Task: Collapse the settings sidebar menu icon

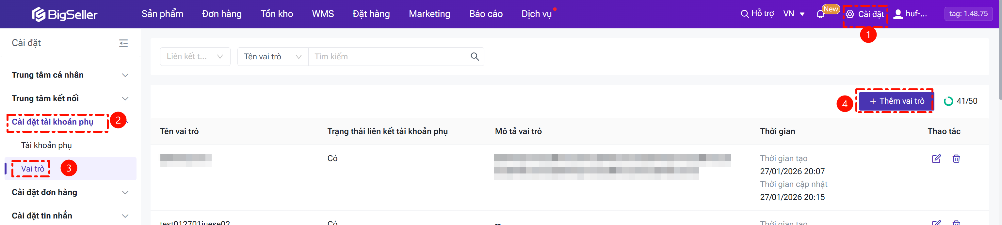Action: (123, 43)
